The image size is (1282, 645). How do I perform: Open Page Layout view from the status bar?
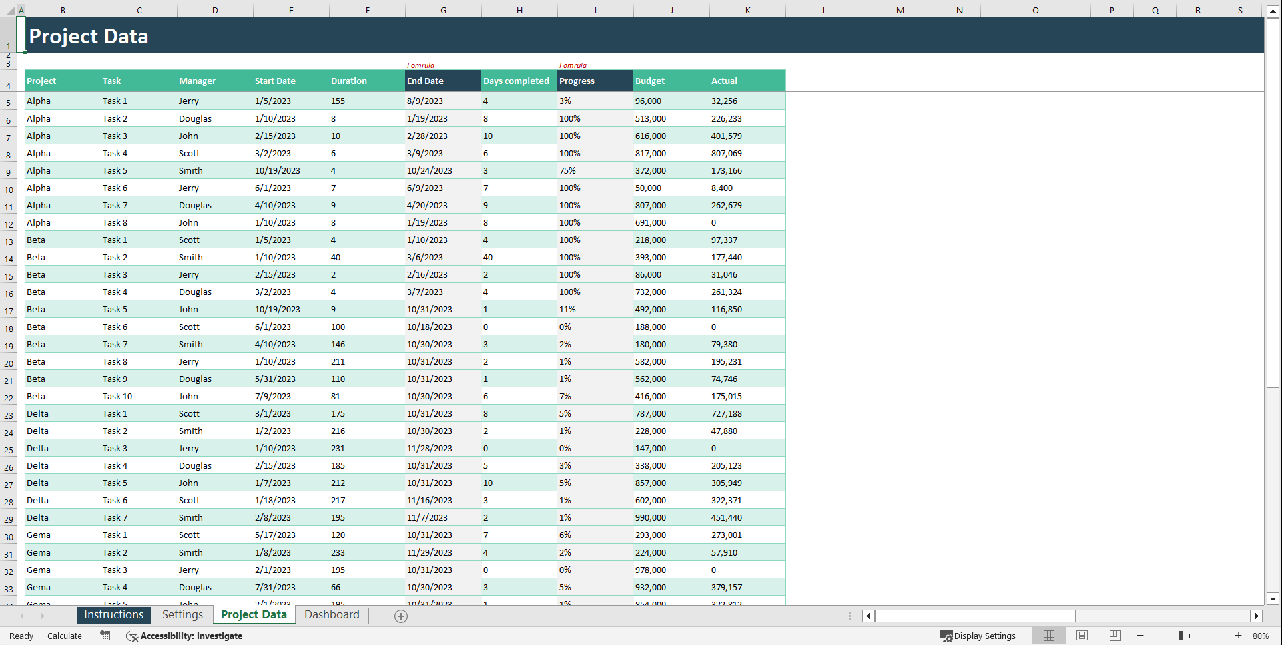point(1082,636)
